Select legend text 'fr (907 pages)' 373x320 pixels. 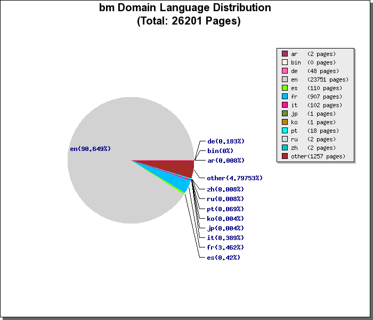click(x=317, y=97)
